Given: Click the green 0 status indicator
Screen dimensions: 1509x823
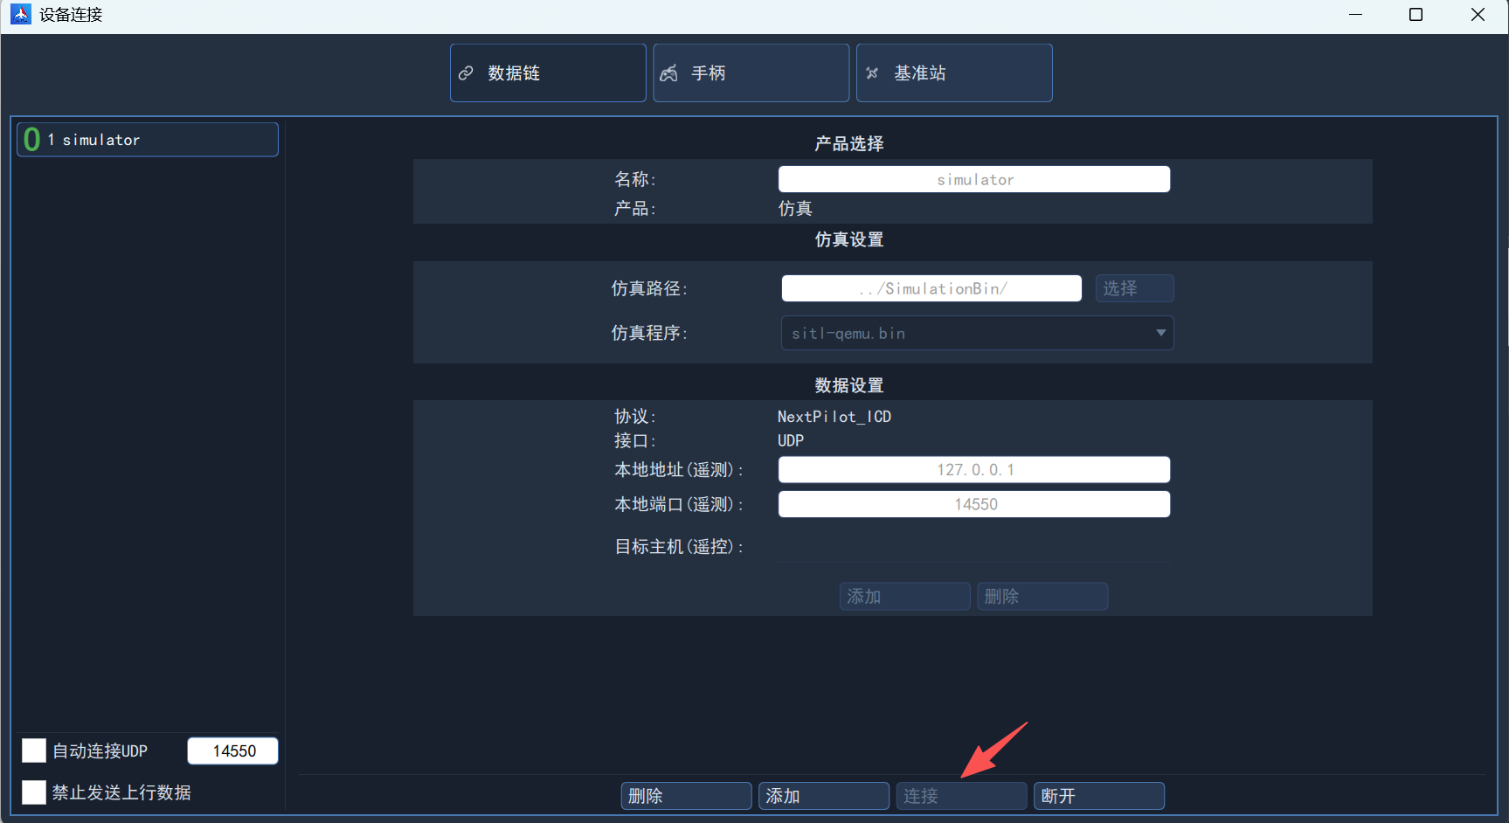Looking at the screenshot, I should point(32,140).
